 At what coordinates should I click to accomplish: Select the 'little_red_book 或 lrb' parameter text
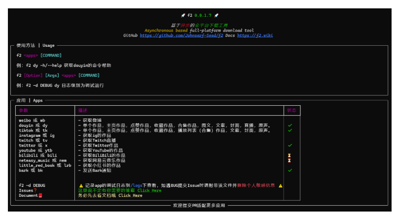pyautogui.click(x=45, y=165)
